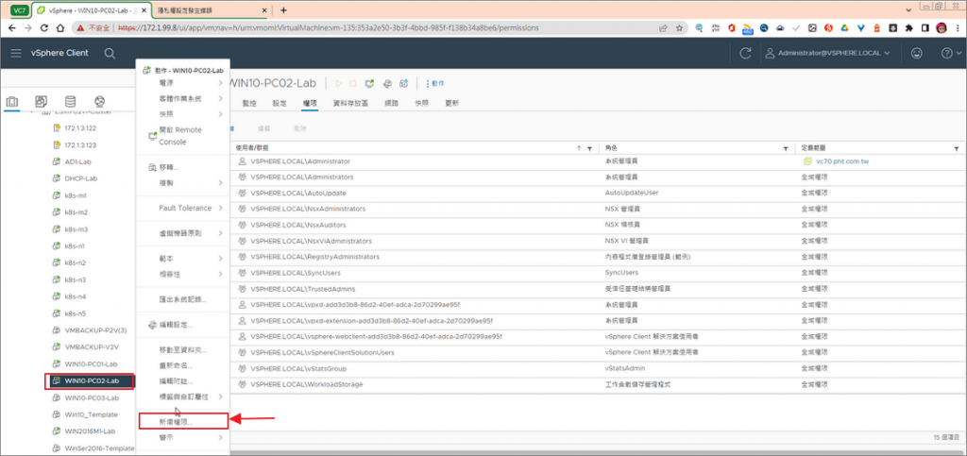Image resolution: width=967 pixels, height=456 pixels.
Task: Go back in the browser
Action: point(11,27)
